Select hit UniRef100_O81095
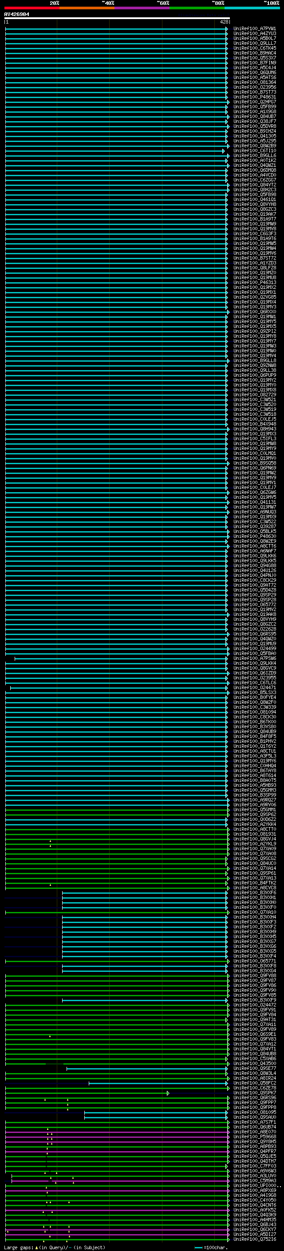 [x=255, y=1112]
